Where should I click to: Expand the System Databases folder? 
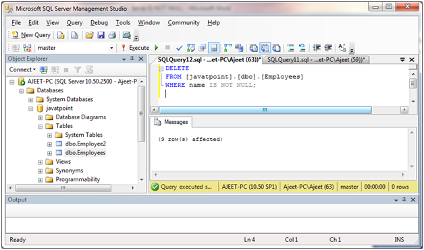pos(31,100)
